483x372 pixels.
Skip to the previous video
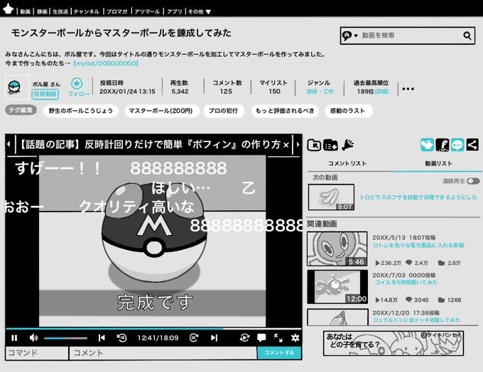tap(102, 338)
